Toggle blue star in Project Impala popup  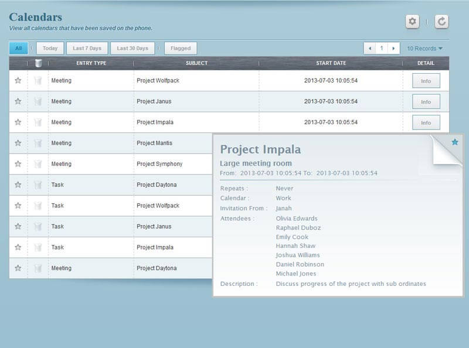click(455, 142)
